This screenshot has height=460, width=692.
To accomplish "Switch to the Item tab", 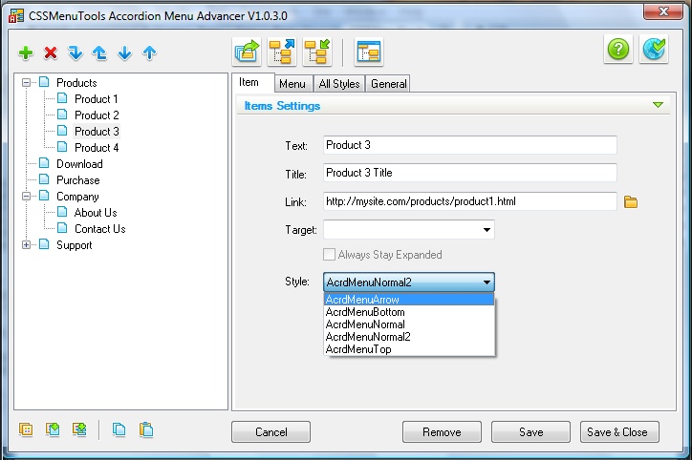I will (x=253, y=82).
